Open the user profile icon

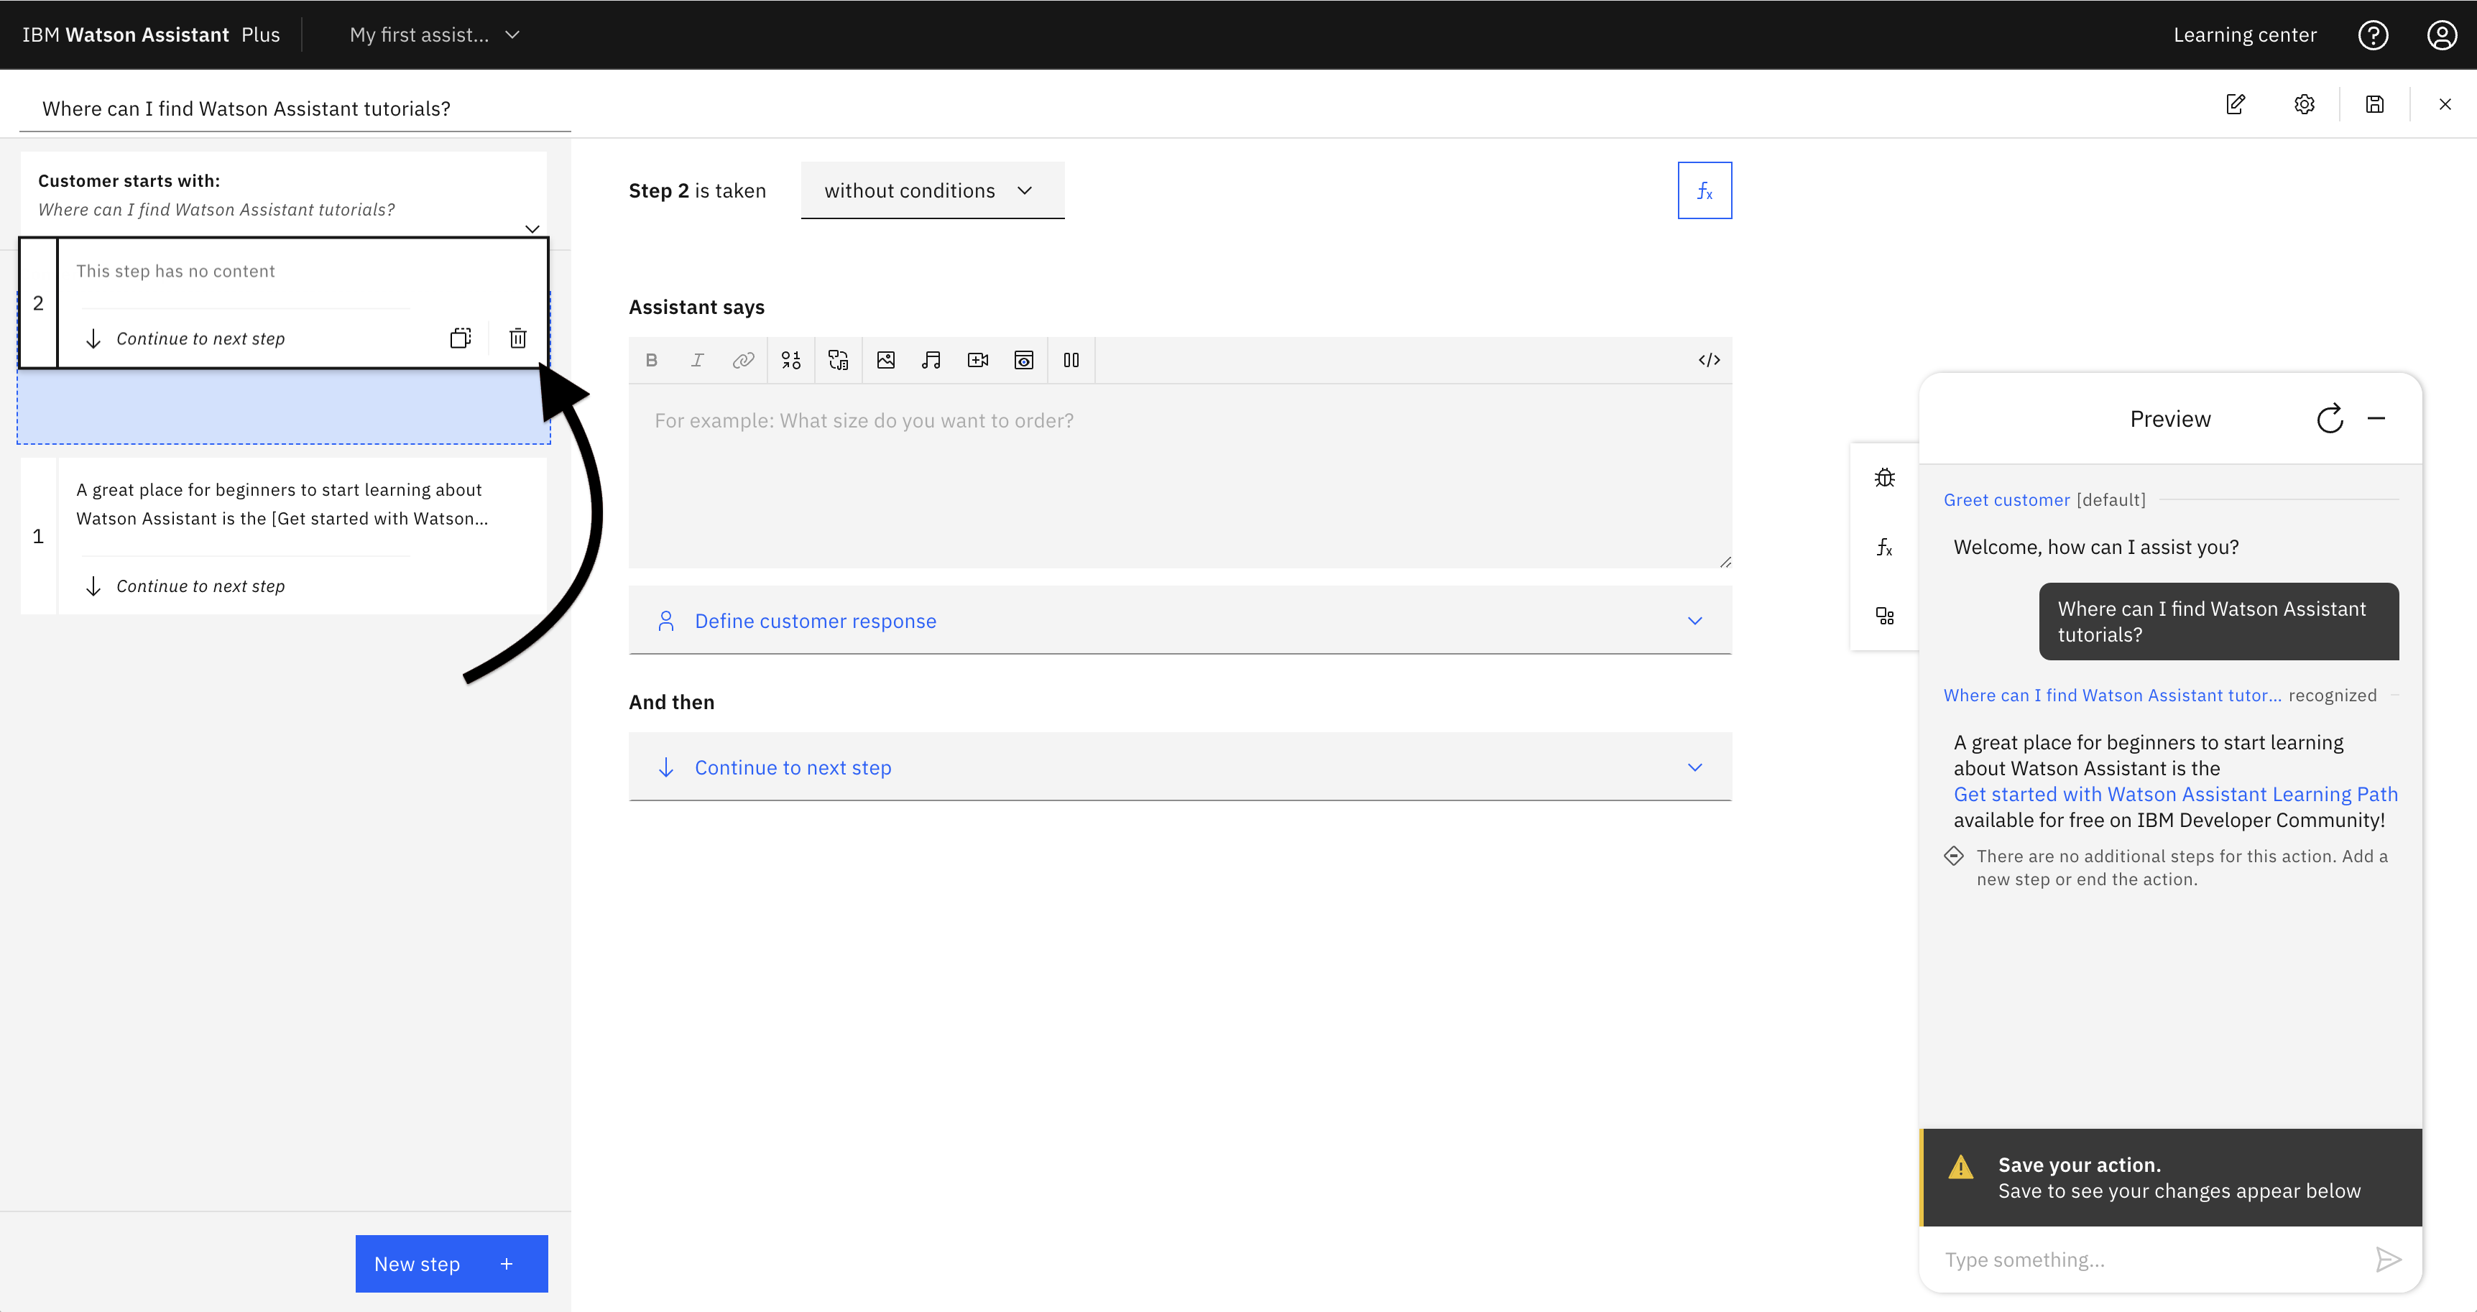[2441, 34]
